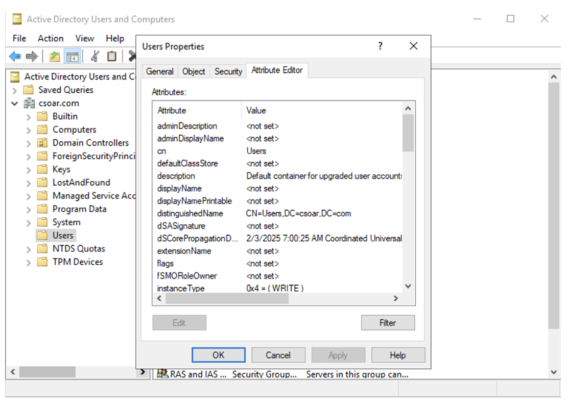This screenshot has width=567, height=406.
Task: Select the csoar.com domain icon
Action: coord(29,103)
